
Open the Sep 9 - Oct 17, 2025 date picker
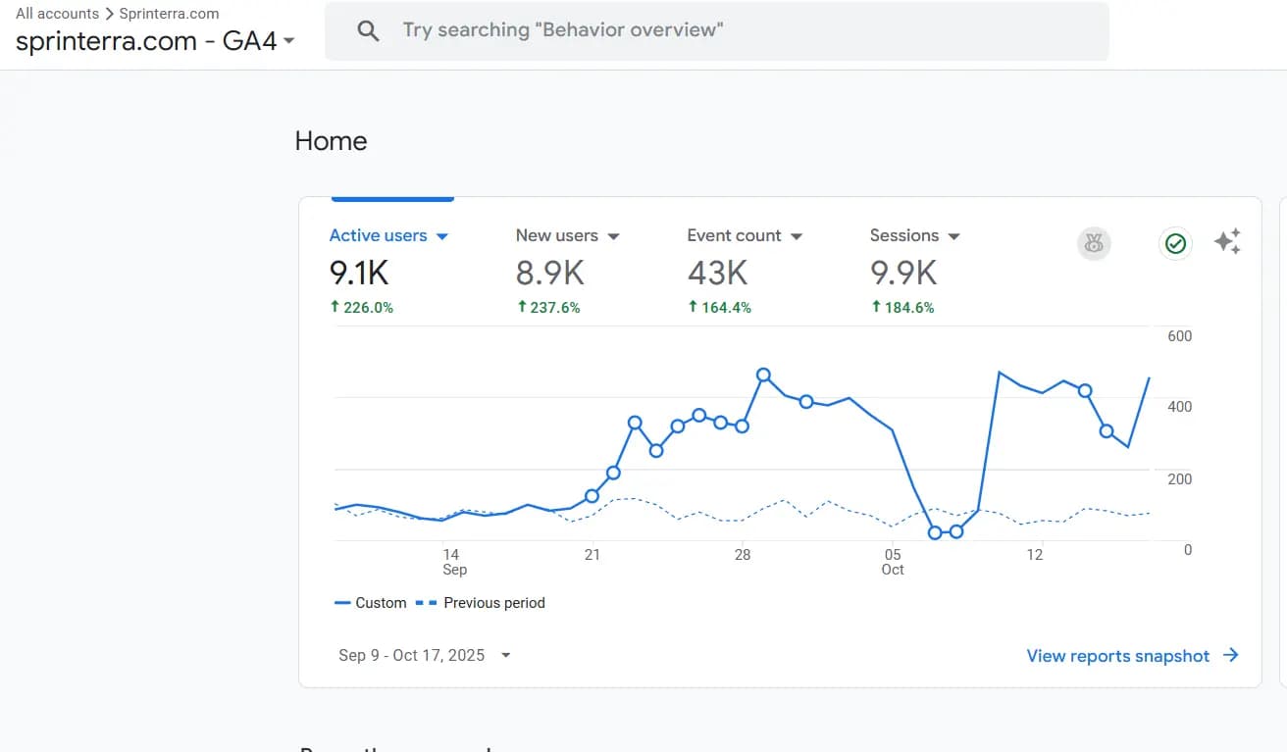[x=425, y=655]
